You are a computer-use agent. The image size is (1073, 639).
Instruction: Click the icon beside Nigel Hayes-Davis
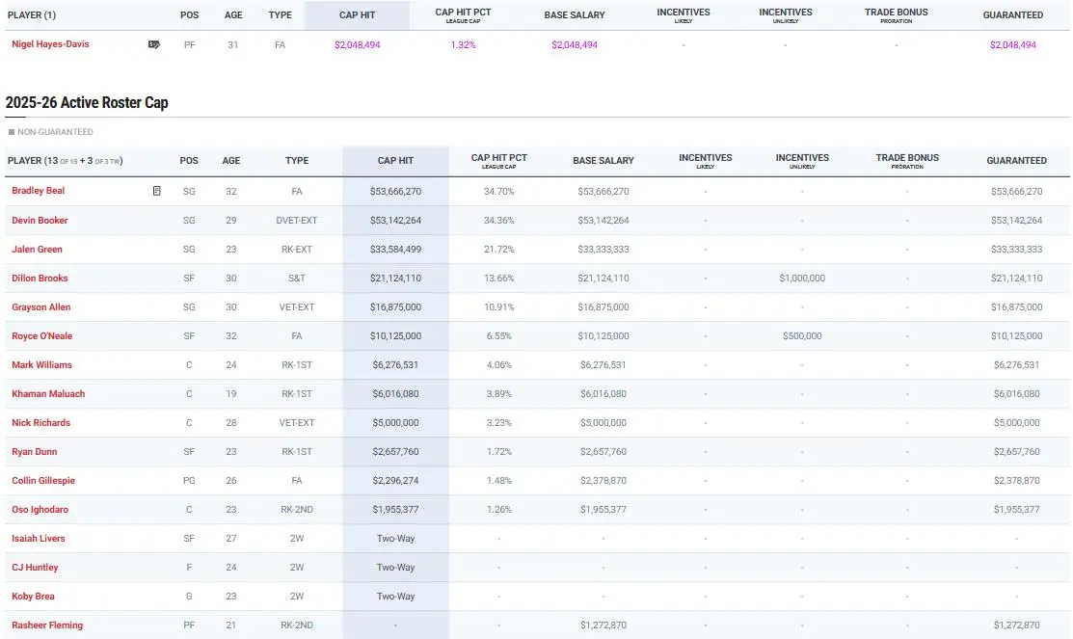154,44
